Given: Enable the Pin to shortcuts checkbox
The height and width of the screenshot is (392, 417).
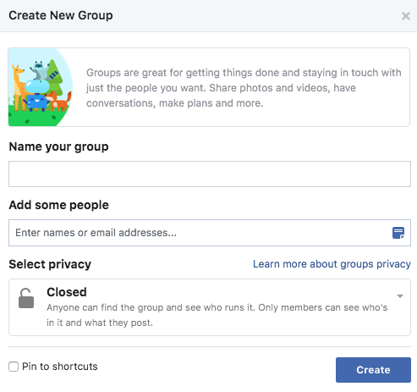Looking at the screenshot, I should point(14,367).
